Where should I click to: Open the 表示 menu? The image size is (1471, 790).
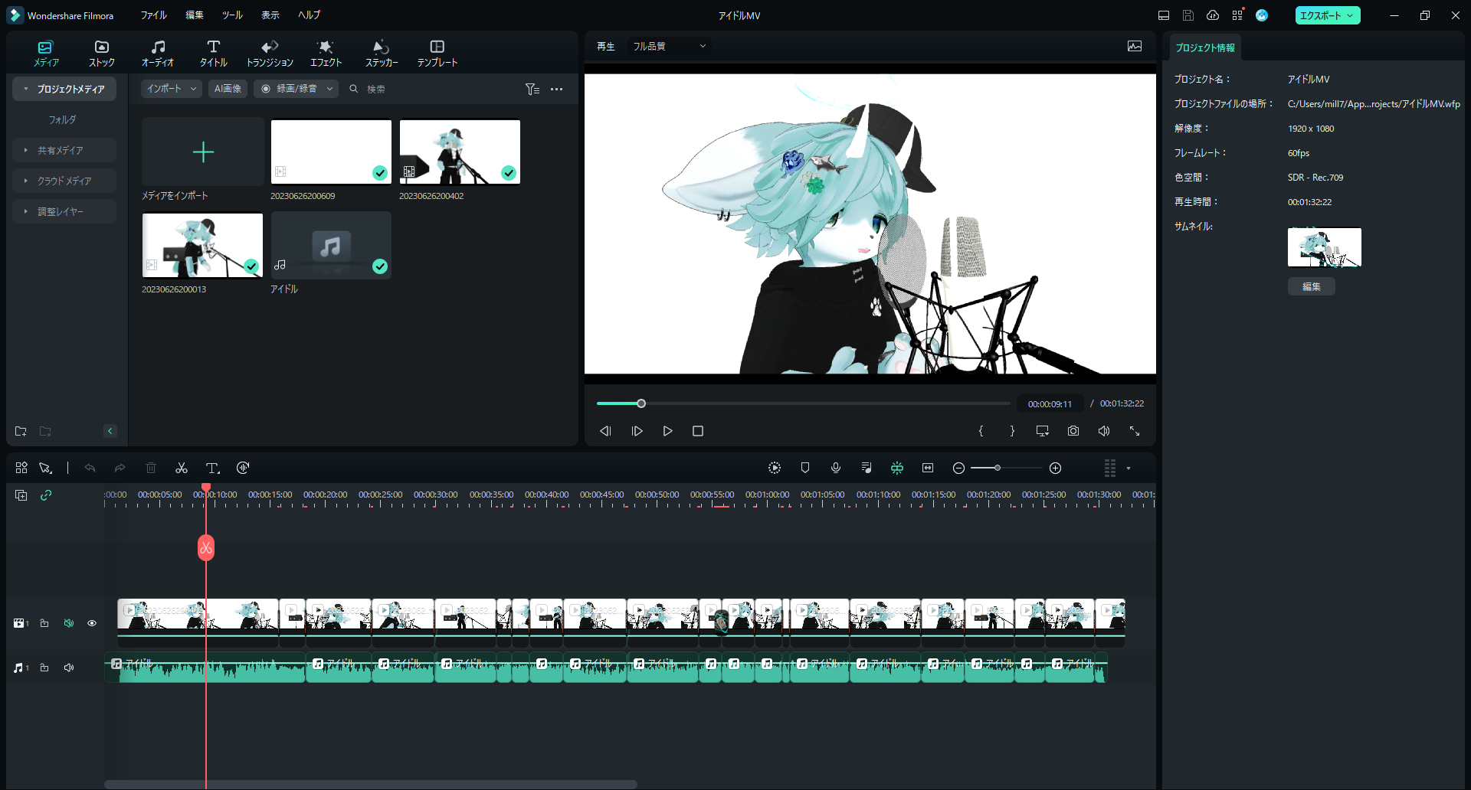[x=270, y=15]
